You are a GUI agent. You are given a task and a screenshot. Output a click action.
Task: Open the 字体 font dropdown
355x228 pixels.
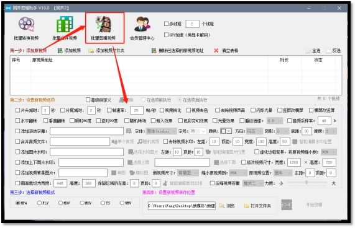point(162,131)
